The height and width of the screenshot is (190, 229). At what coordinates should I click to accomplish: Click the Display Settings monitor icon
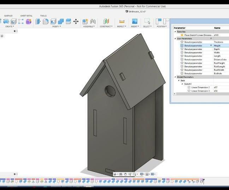point(141,174)
